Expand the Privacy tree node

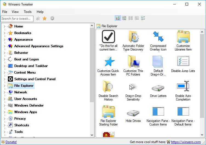pyautogui.click(x=4, y=119)
